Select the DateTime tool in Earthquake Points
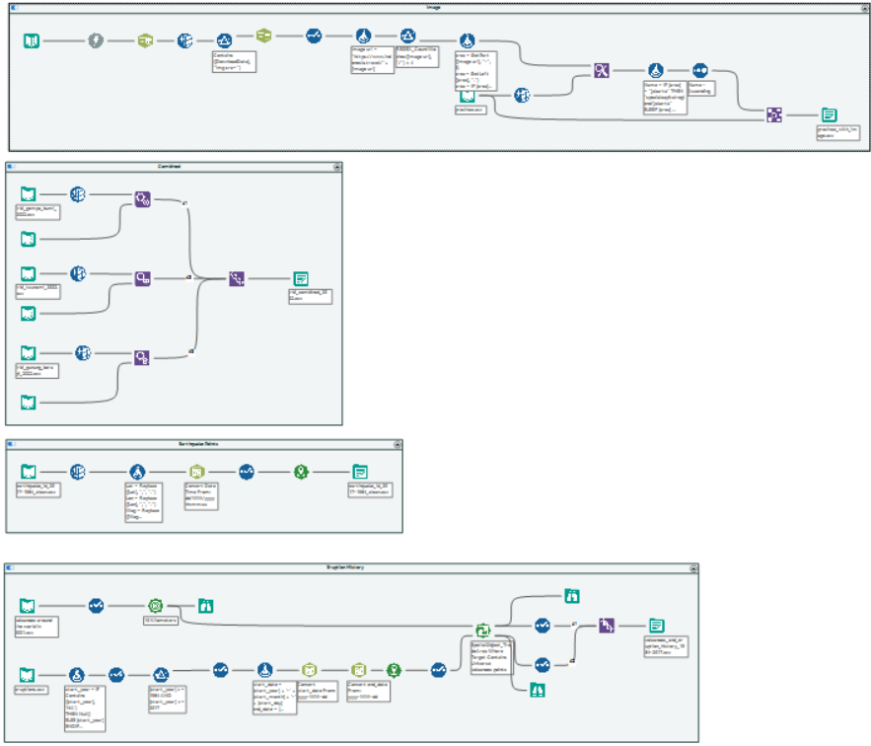Viewport: 871px width, 746px height. (197, 472)
